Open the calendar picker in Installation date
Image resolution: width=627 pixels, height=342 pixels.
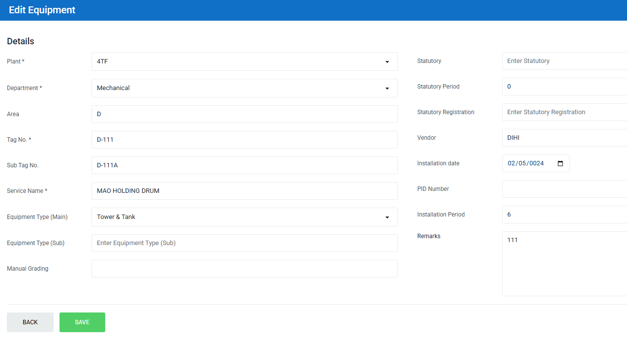pyautogui.click(x=560, y=163)
